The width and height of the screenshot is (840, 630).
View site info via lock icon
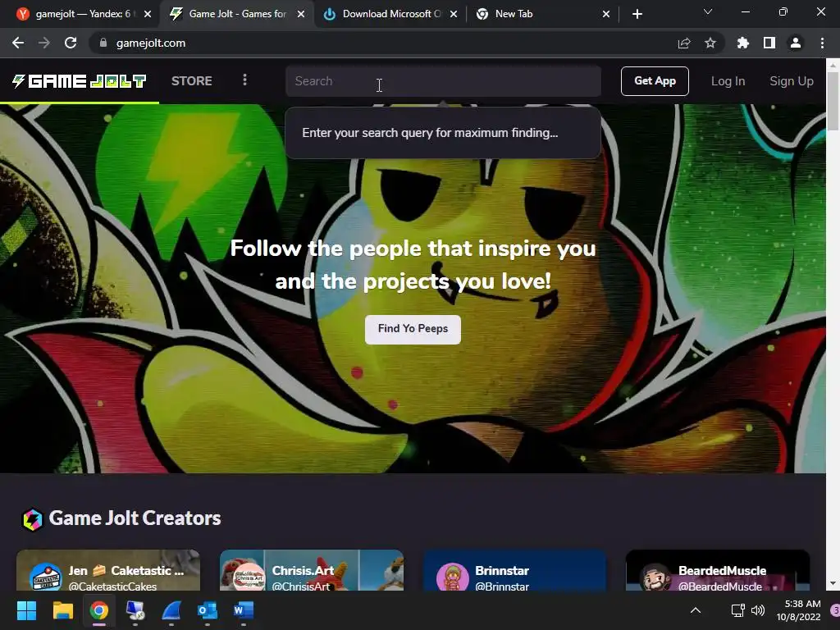[103, 43]
